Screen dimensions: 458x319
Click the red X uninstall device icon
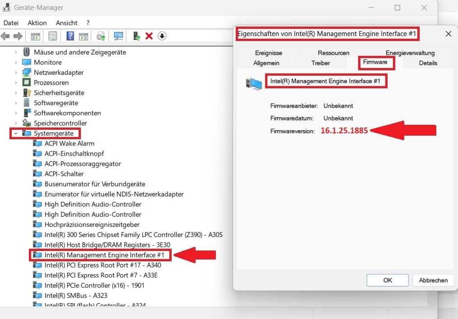[149, 36]
